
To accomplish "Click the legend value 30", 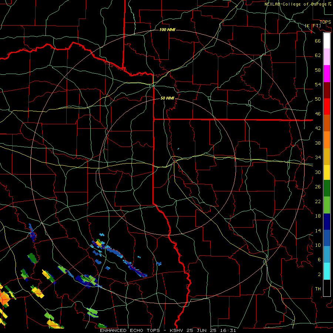I will pos(318,172).
